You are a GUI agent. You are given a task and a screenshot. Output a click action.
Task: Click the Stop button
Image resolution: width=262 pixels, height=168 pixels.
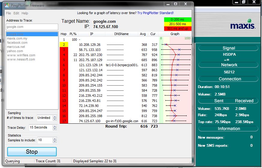coord(32,152)
